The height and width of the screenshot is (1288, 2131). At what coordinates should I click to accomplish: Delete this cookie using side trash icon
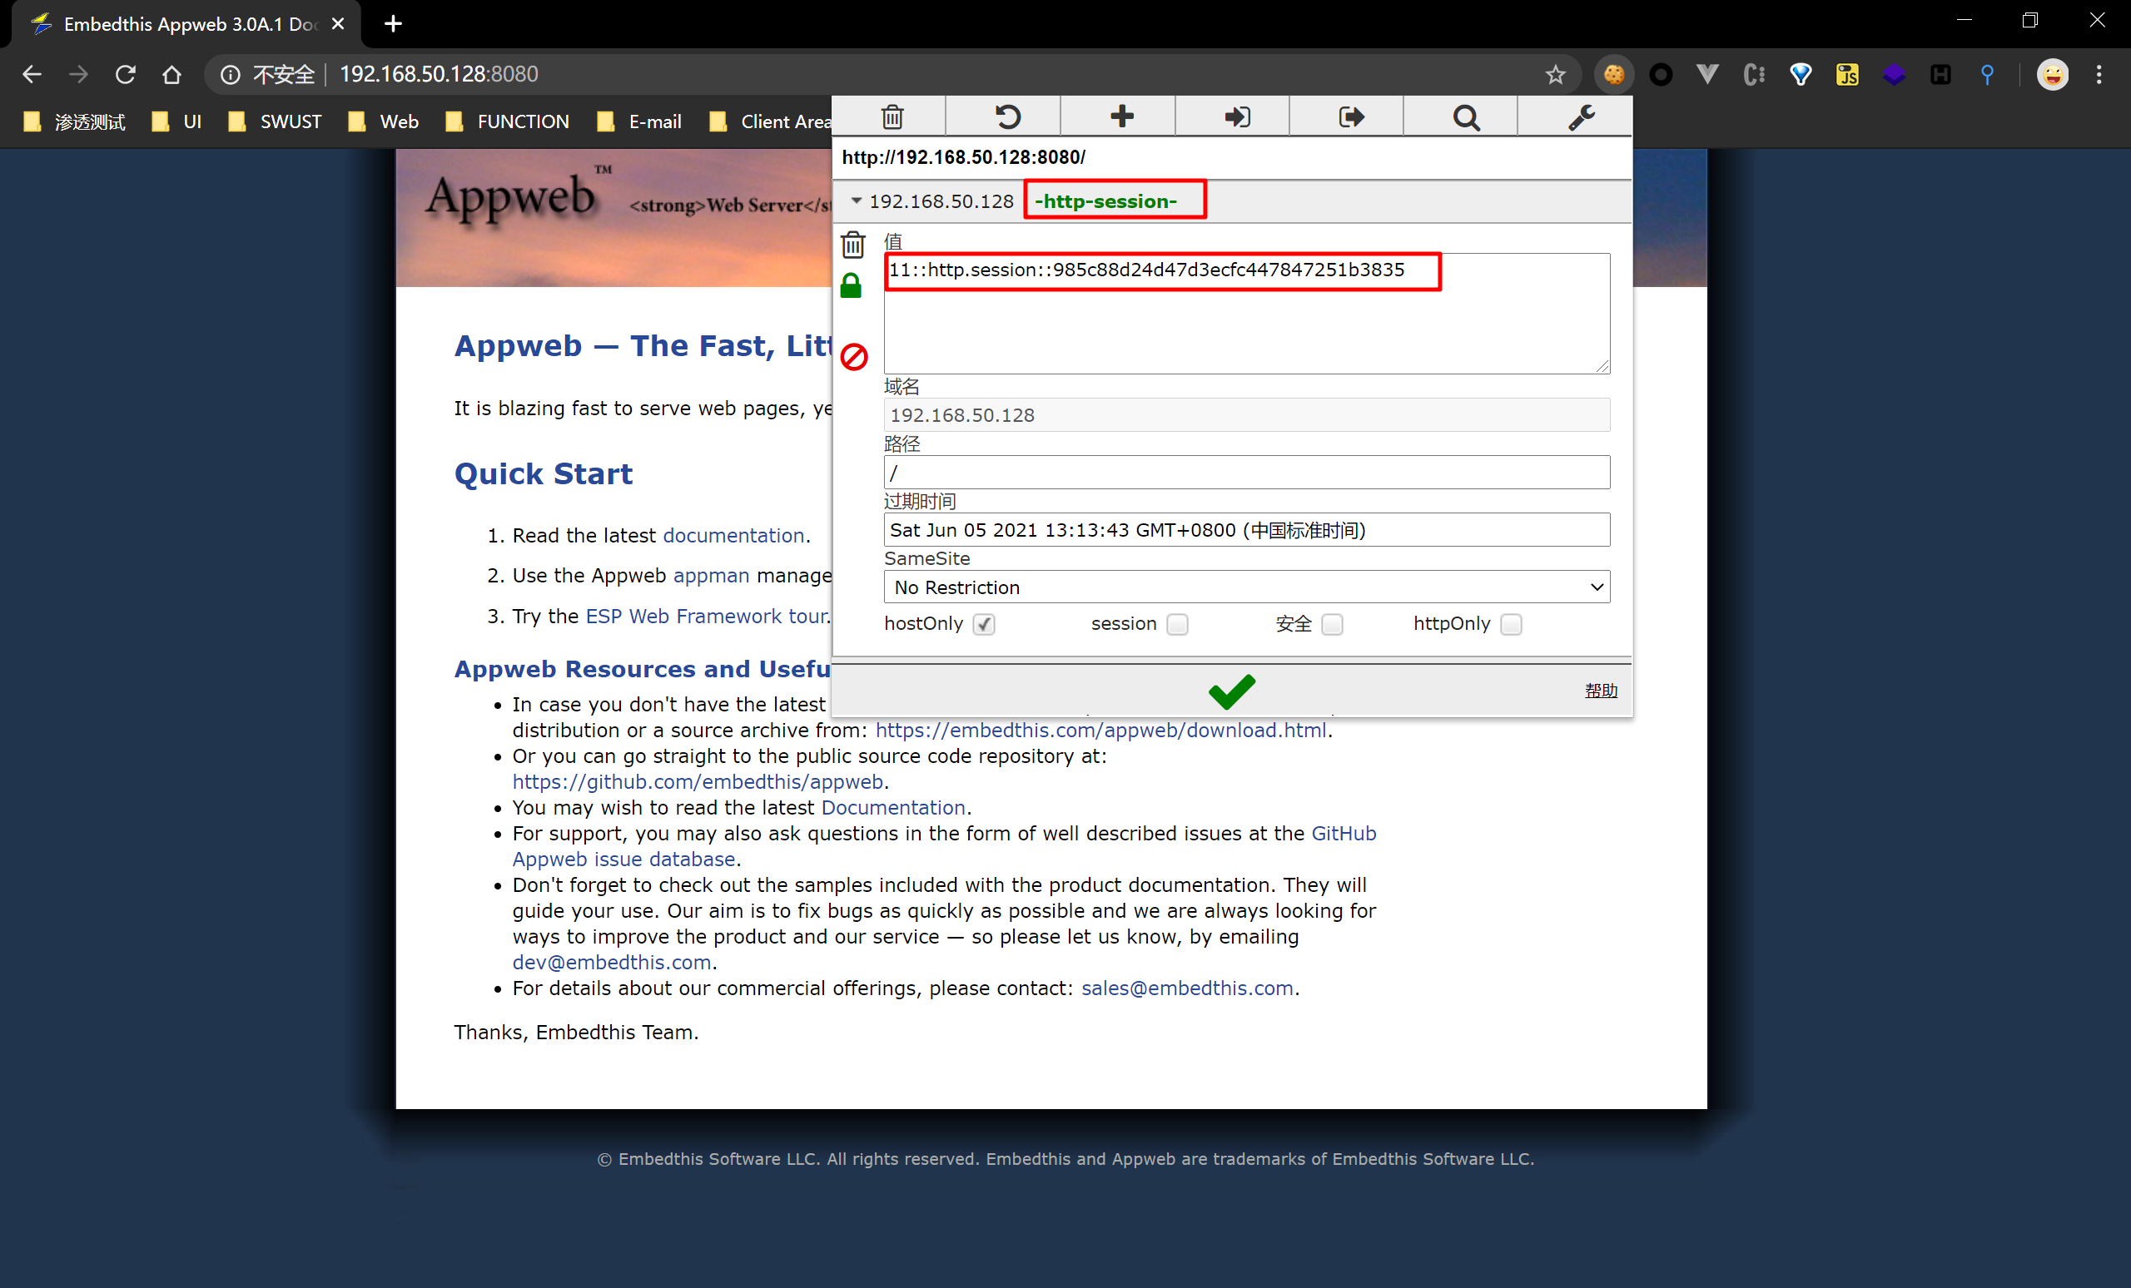point(852,245)
